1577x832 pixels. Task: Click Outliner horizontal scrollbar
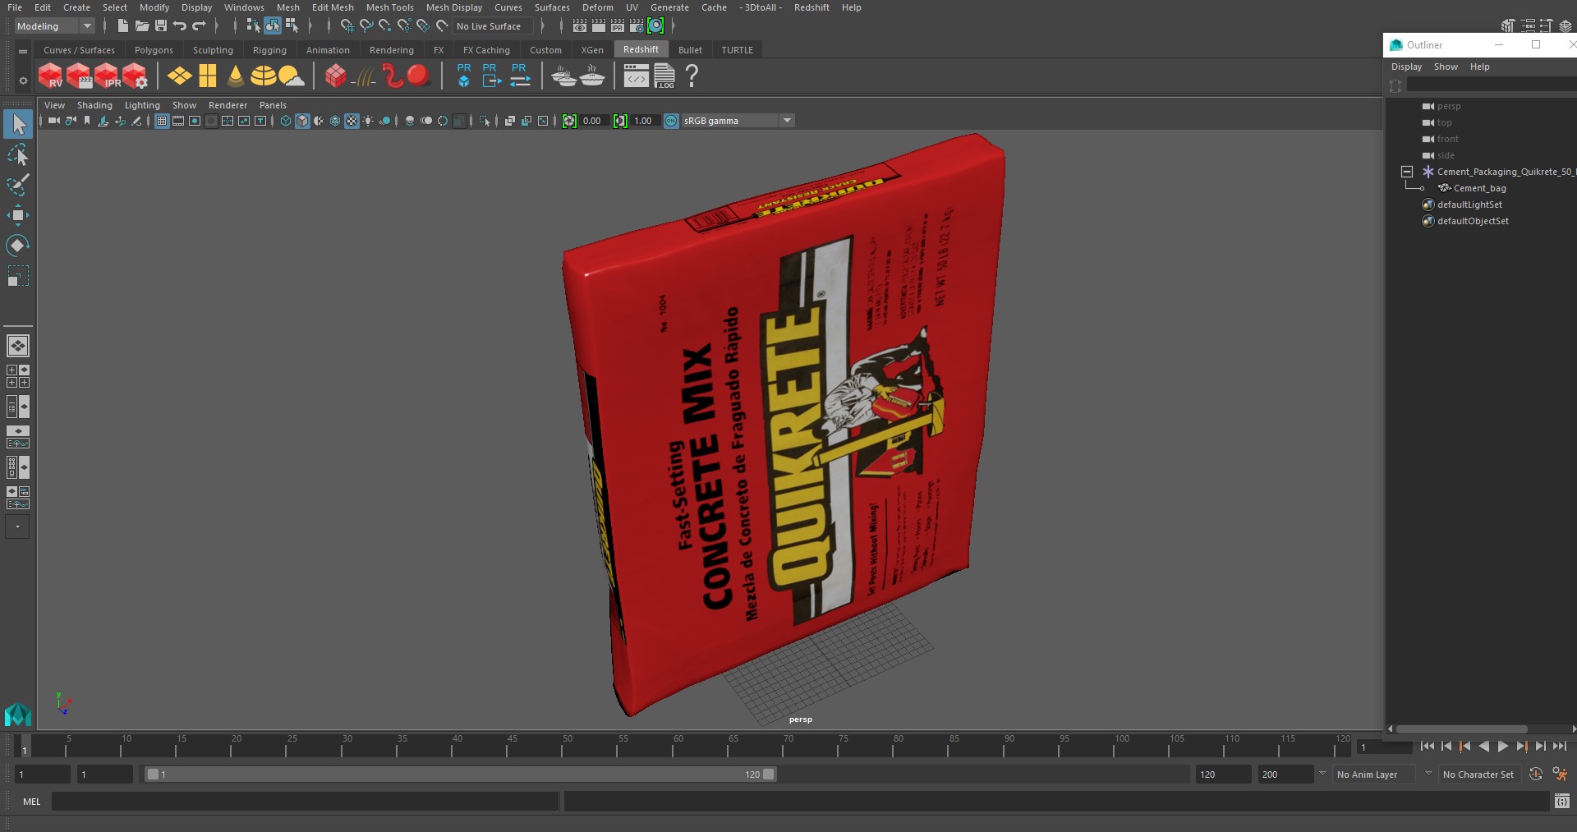[1461, 729]
